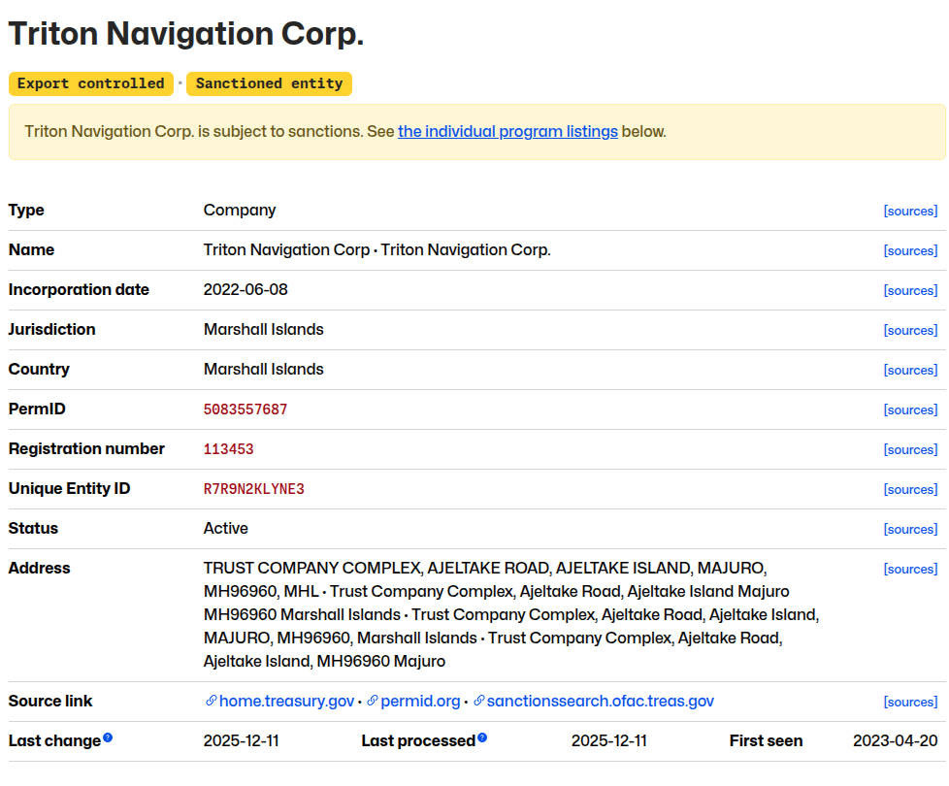Click link icon before sanctionssearch.ofac.treas.gov
This screenshot has height=786, width=949.
click(x=478, y=702)
